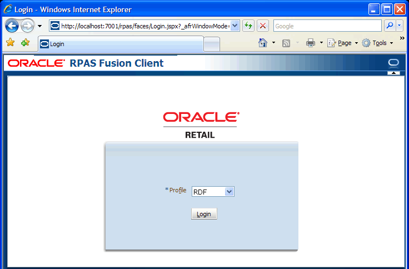
Task: Close the Internet Explorer window
Action: point(400,9)
